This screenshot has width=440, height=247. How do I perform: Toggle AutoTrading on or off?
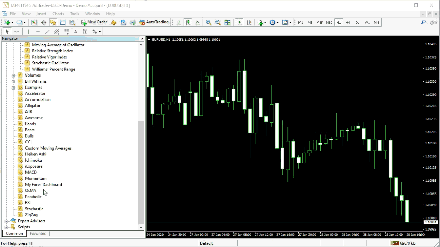click(154, 22)
